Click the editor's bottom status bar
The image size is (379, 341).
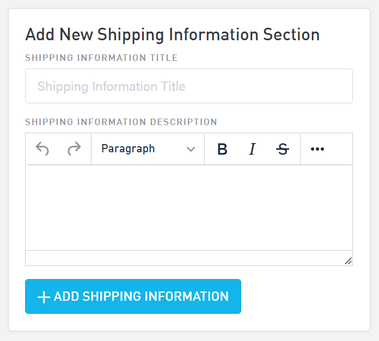180,258
